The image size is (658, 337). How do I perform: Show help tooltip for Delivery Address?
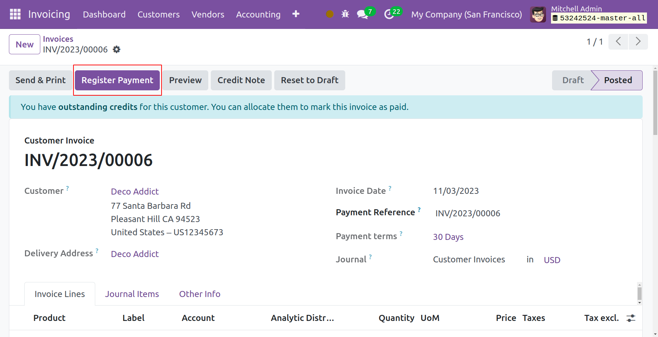pos(97,250)
